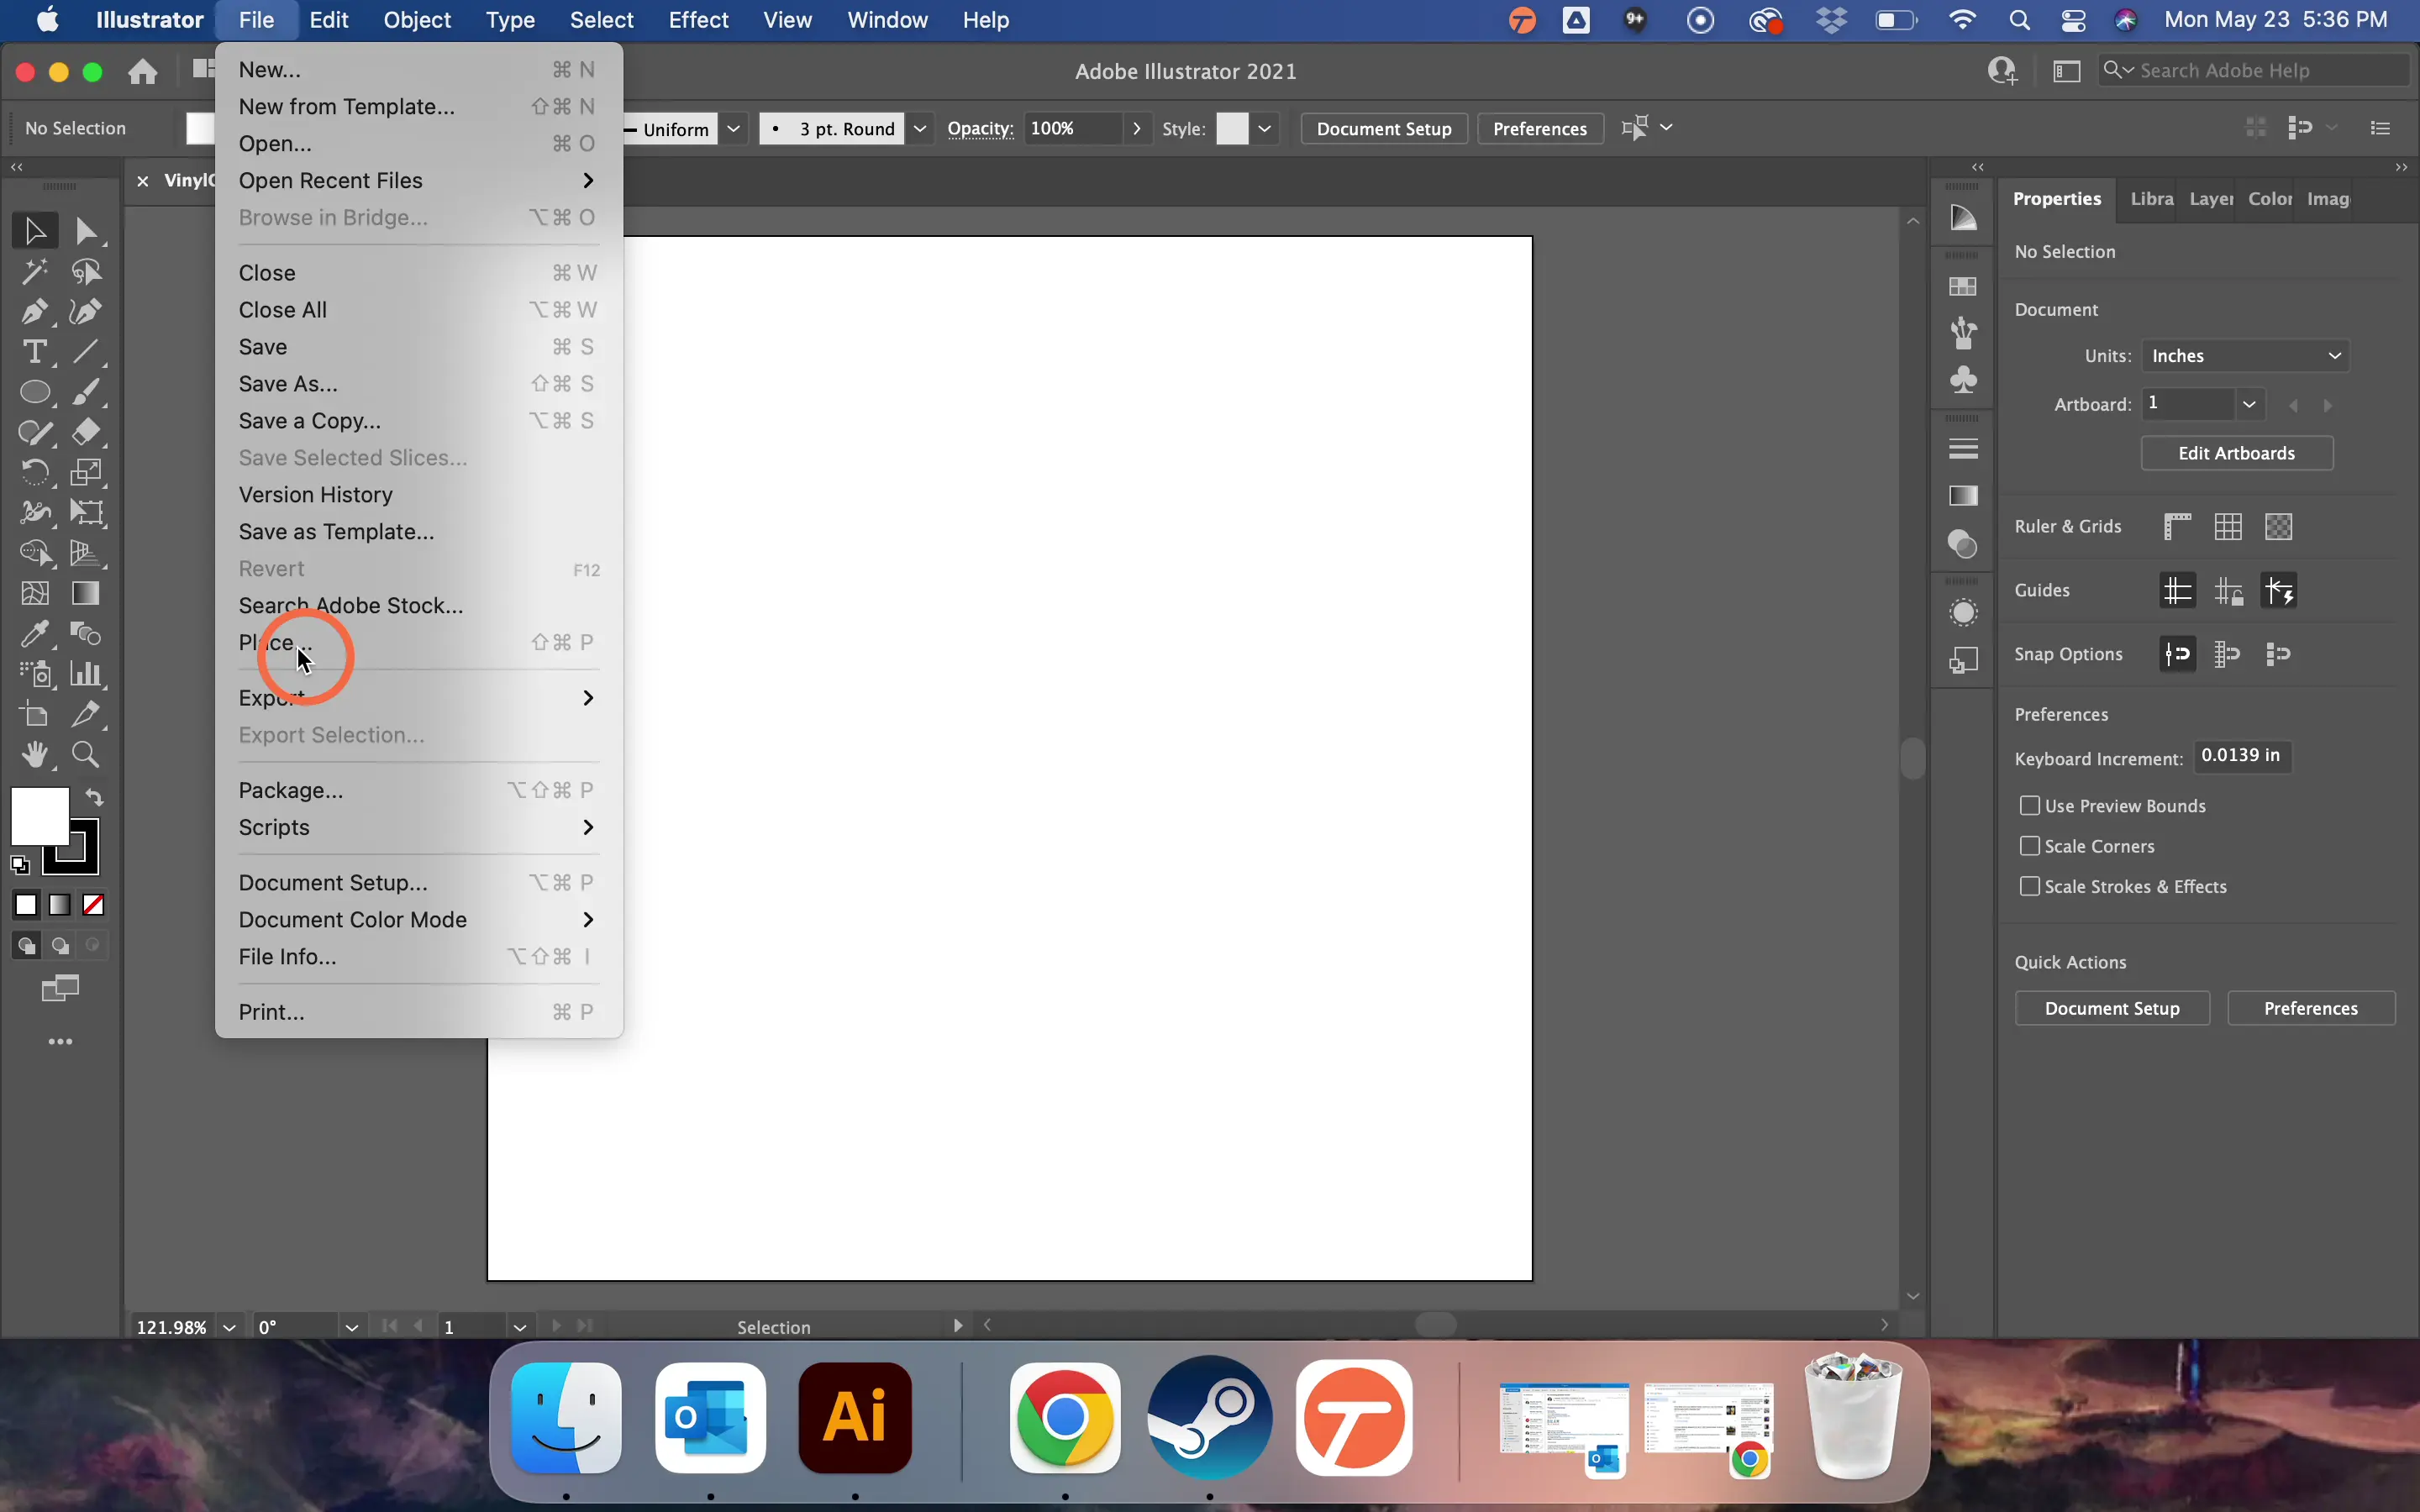Click the Keyboard Increment field
Image resolution: width=2420 pixels, height=1512 pixels.
2242,756
